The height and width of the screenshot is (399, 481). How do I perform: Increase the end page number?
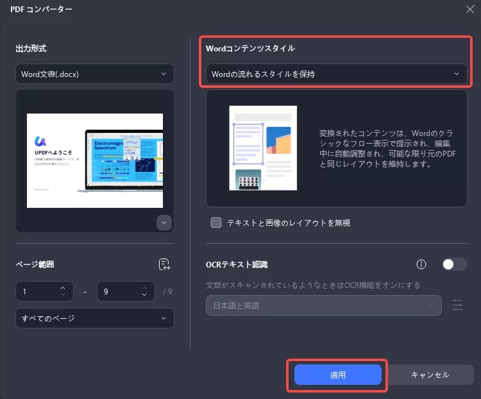pyautogui.click(x=144, y=288)
